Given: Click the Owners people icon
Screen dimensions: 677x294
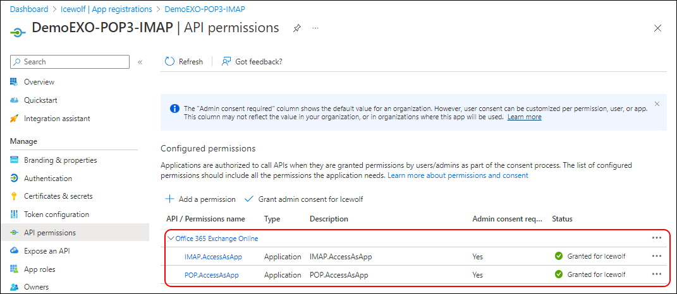Looking at the screenshot, I should point(15,286).
